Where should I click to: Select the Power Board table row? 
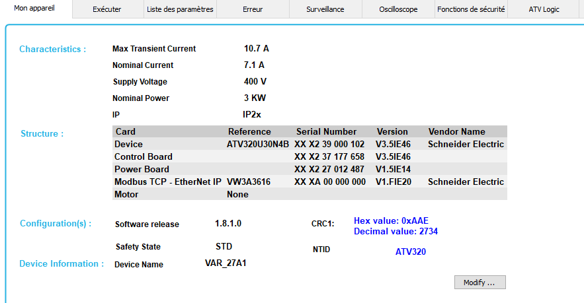pos(142,169)
